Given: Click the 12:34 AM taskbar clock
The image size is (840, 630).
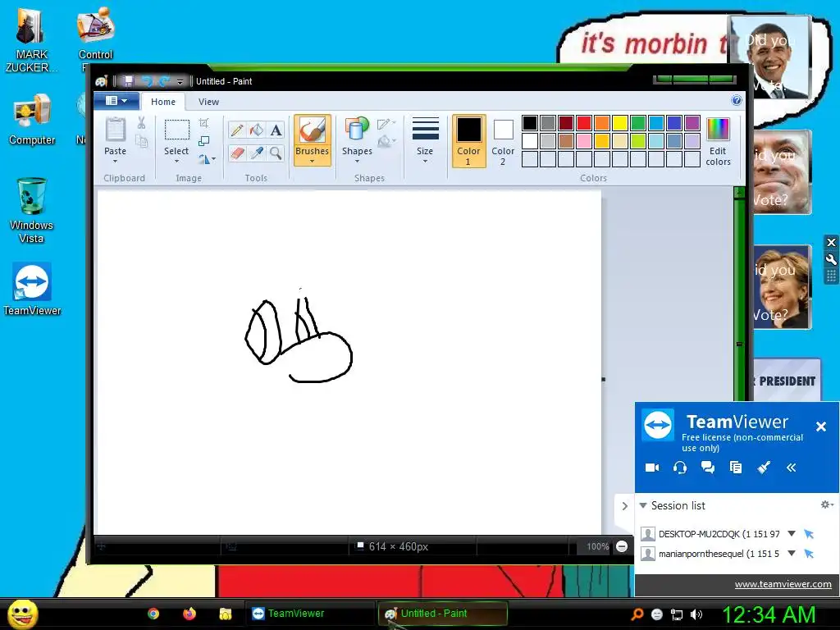Looking at the screenshot, I should [x=768, y=614].
